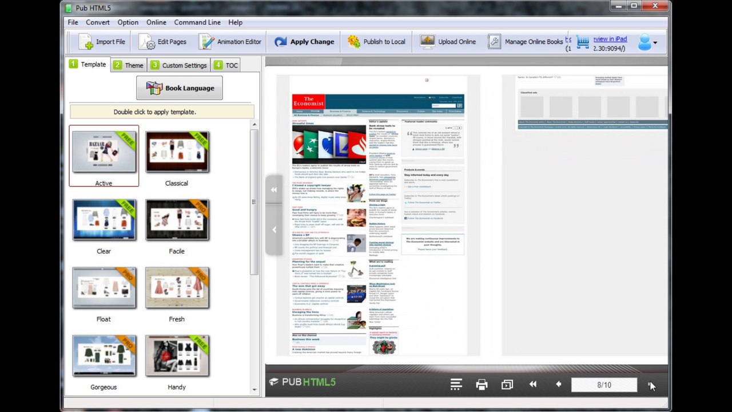
Task: Open the Command Line menu
Action: 197,22
